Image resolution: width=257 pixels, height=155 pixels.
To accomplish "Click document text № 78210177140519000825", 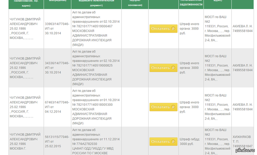I will pos(93,66).
